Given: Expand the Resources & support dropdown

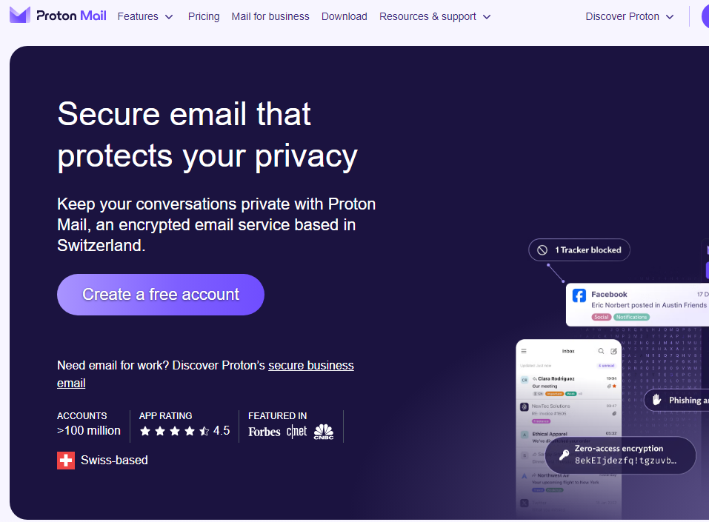Looking at the screenshot, I should pyautogui.click(x=435, y=17).
